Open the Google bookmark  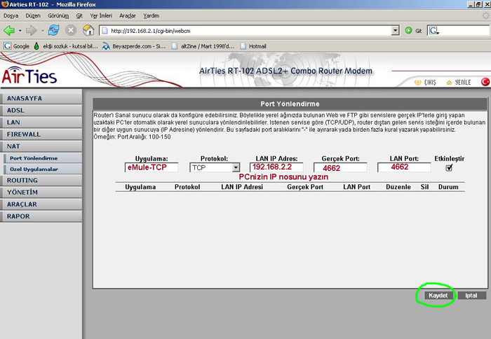tap(16, 46)
